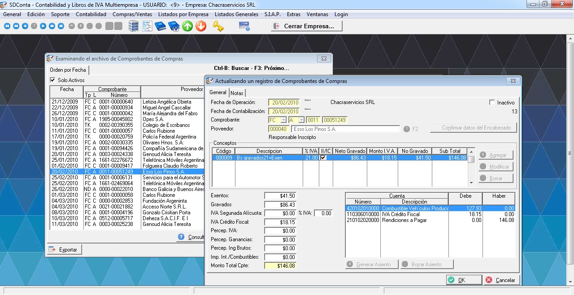Click the Exportar button
This screenshot has width=574, height=295.
tap(64, 250)
